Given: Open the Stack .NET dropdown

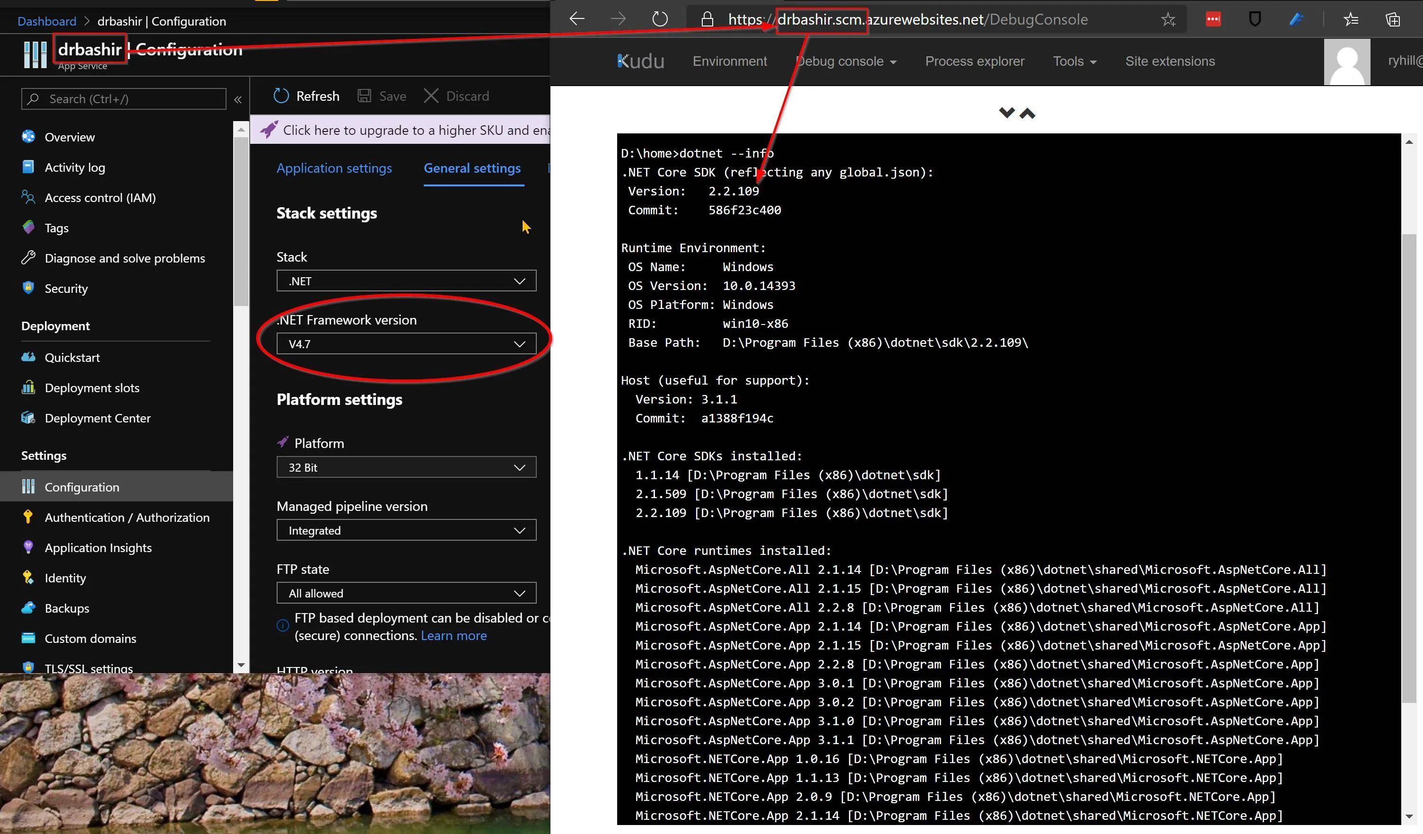Looking at the screenshot, I should [x=406, y=281].
